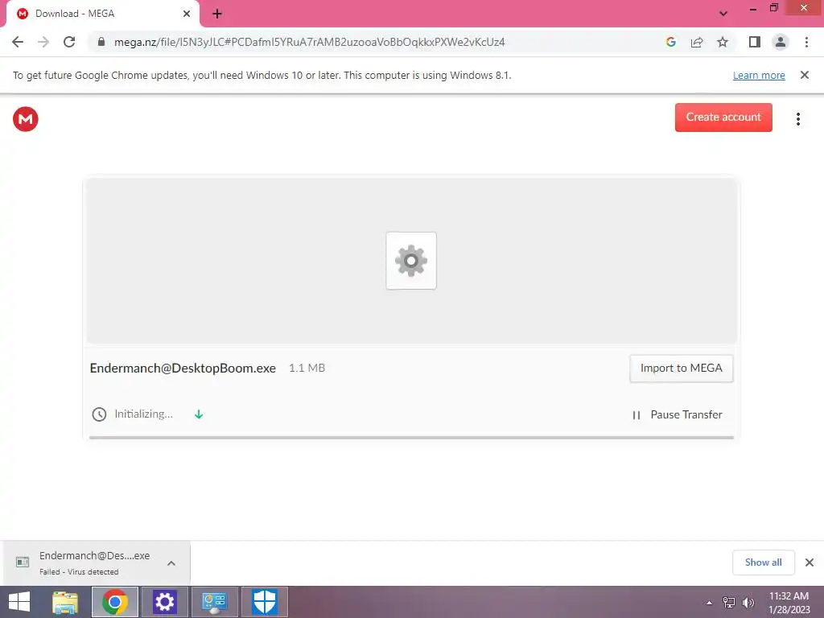The width and height of the screenshot is (824, 618).
Task: Click the clock icon beside Initializing
Action: click(99, 414)
